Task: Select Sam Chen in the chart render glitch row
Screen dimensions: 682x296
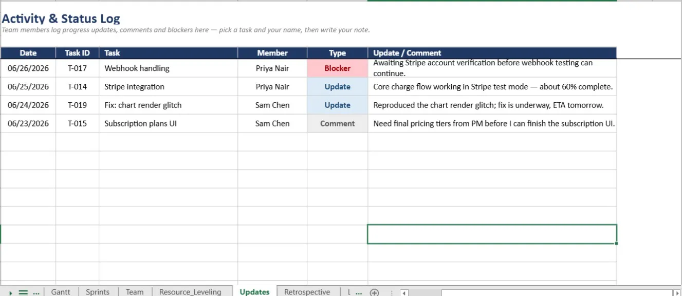Action: click(272, 105)
